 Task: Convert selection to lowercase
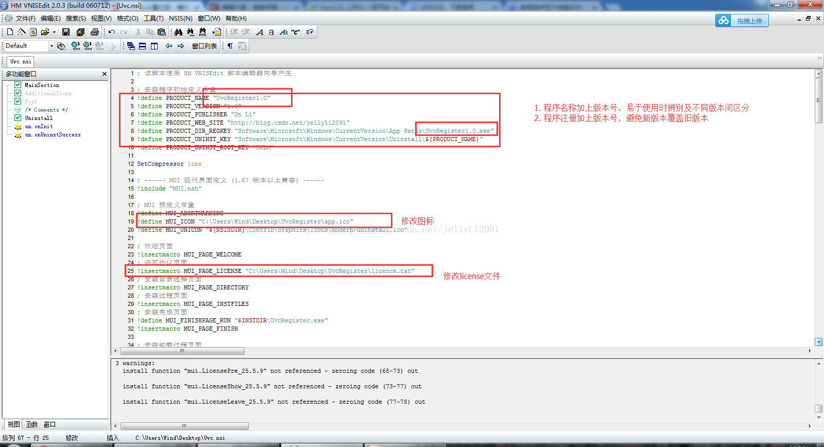271,32
